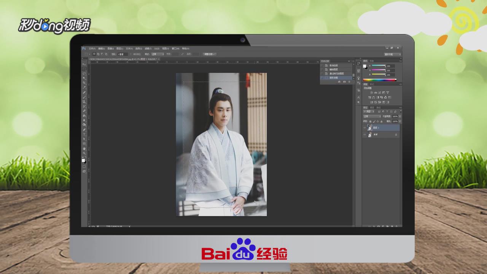Screen dimensions: 487x274
Task: Open the 编辑 menu
Action: pyautogui.click(x=102, y=48)
